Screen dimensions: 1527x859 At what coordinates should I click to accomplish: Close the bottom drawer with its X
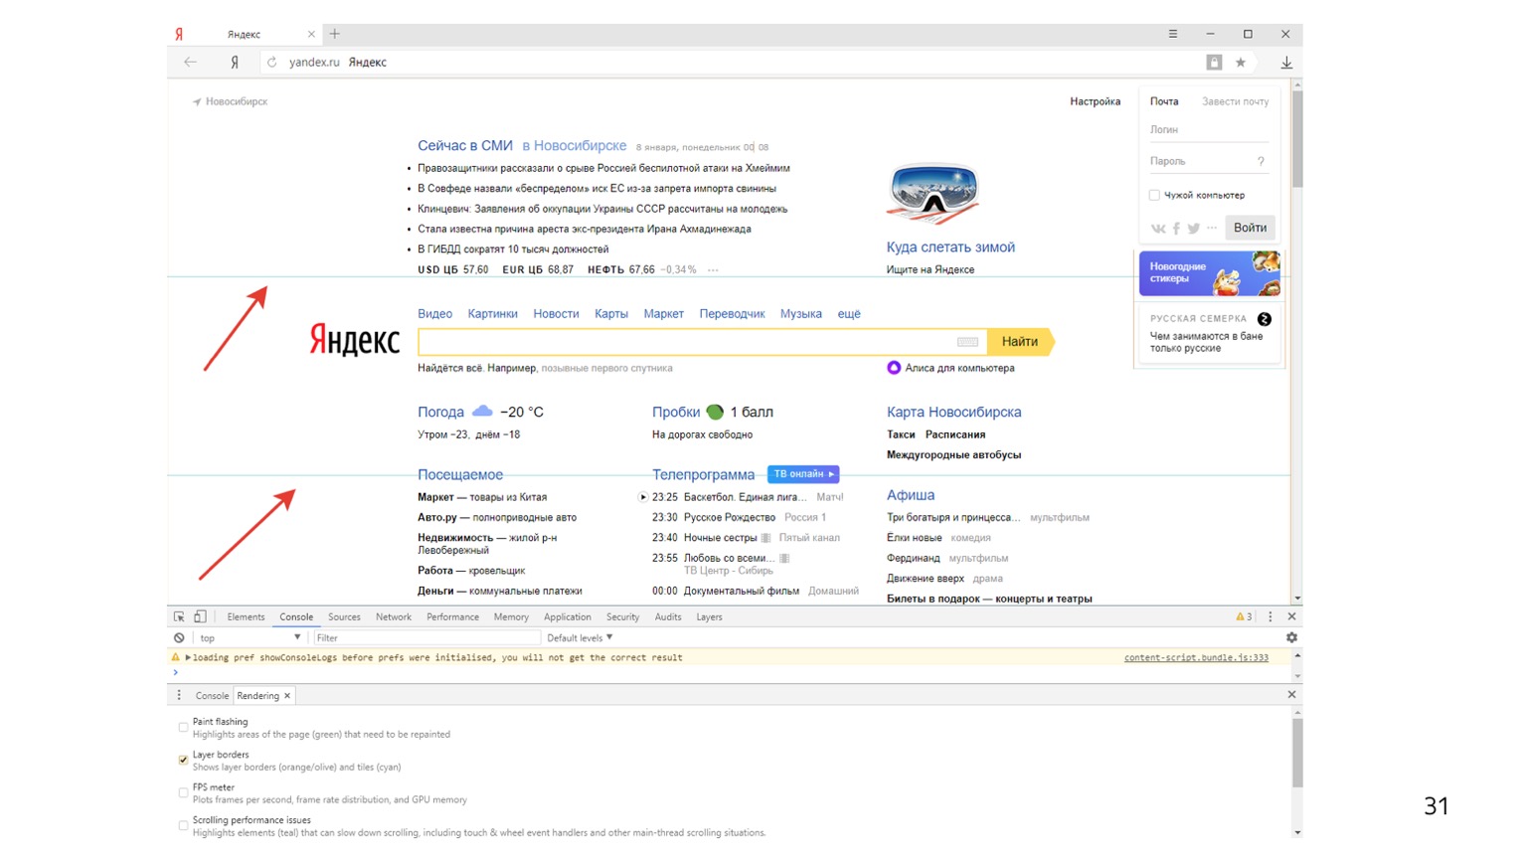(1292, 695)
